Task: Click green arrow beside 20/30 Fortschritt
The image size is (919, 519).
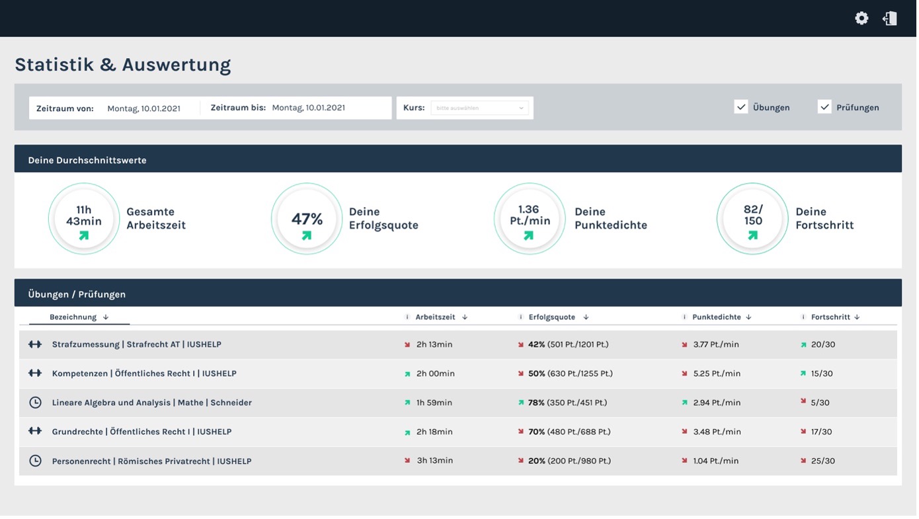Action: [x=803, y=344]
